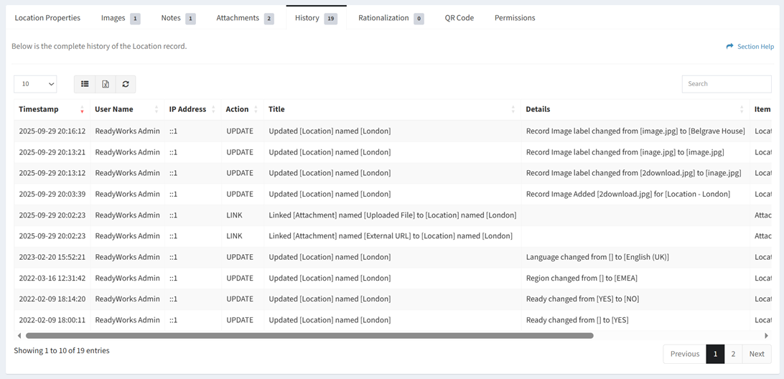Click the Title column sort arrows
Viewport: 784px width, 379px height.
coord(513,110)
